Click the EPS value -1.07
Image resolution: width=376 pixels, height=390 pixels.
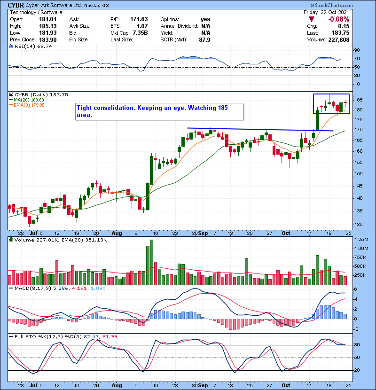(141, 26)
